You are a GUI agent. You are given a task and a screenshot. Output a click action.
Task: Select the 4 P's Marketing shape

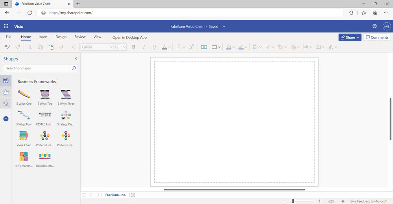[24, 160]
